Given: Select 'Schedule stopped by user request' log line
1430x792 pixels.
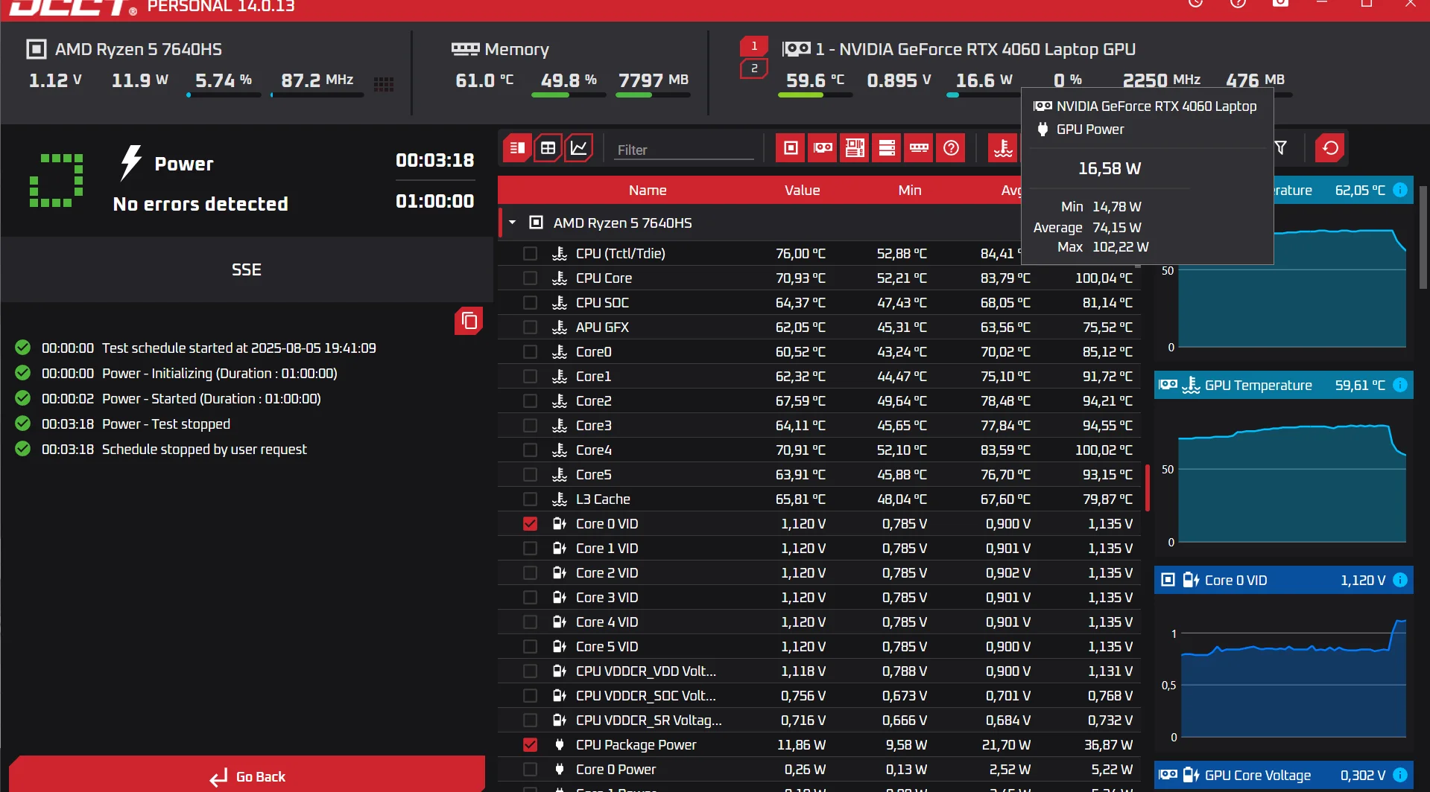Looking at the screenshot, I should point(204,449).
